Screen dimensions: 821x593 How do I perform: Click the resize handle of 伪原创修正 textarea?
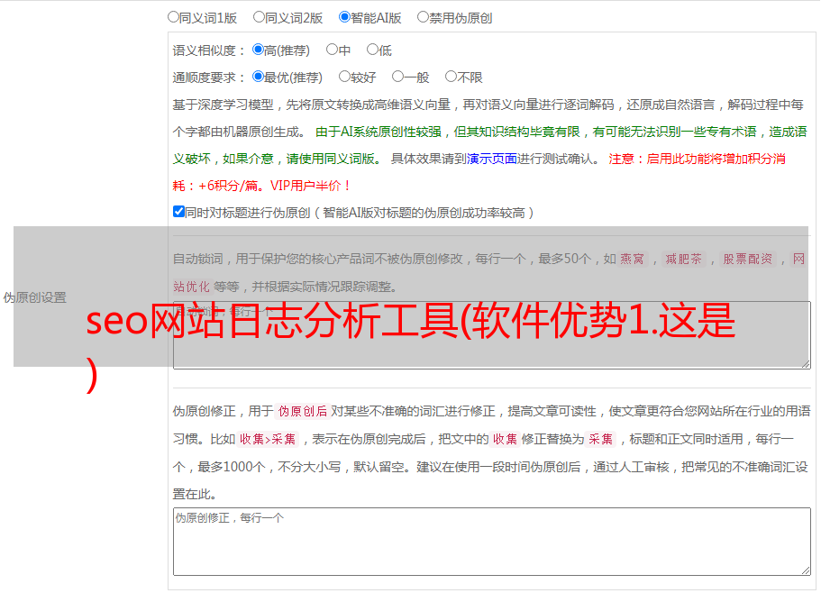pos(806,570)
